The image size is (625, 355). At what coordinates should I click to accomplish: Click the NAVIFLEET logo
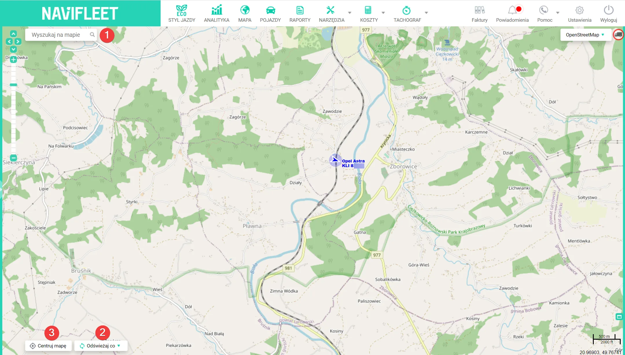click(x=80, y=13)
